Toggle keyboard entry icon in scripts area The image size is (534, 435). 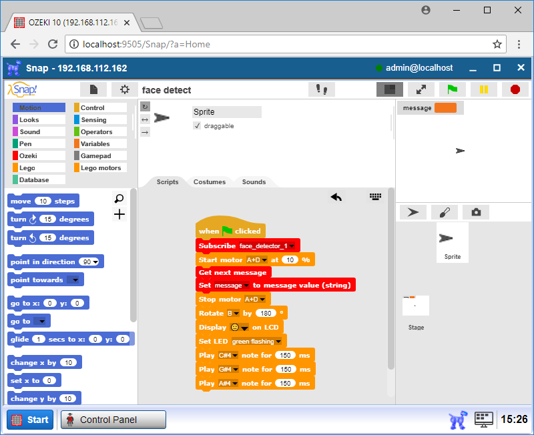(x=375, y=196)
